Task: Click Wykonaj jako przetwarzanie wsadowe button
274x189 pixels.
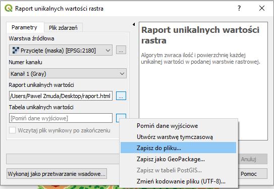Action: (x=57, y=174)
